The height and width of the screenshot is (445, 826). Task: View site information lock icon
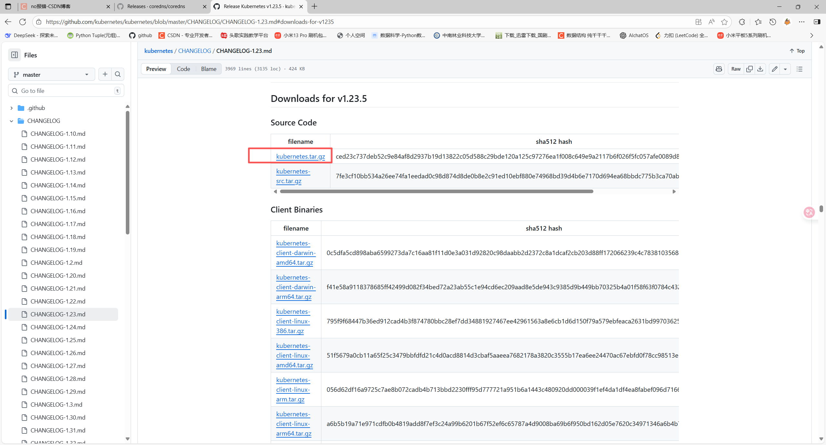(39, 22)
